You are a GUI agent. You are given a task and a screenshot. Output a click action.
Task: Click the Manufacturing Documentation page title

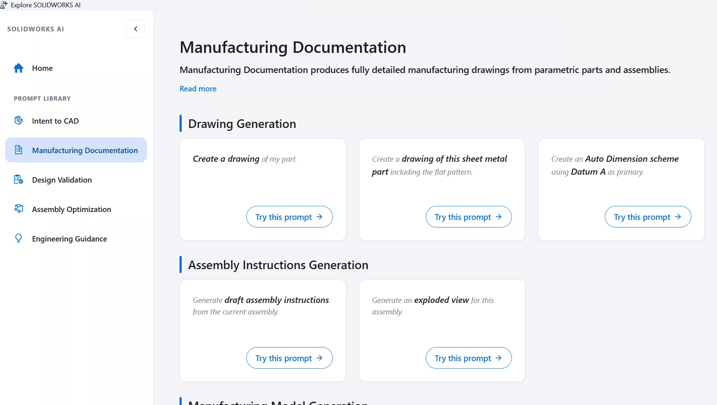[293, 47]
